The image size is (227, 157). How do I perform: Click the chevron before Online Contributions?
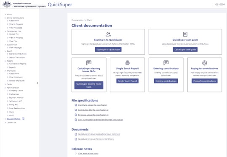click(x=5, y=18)
